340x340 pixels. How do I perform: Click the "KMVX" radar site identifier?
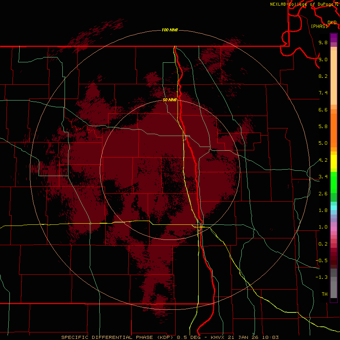pos(218,337)
